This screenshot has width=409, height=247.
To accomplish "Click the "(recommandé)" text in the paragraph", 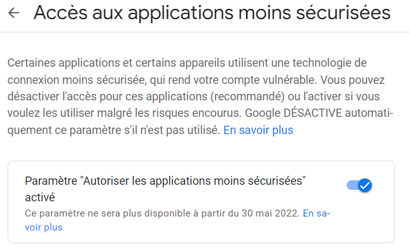I will click(x=247, y=97).
